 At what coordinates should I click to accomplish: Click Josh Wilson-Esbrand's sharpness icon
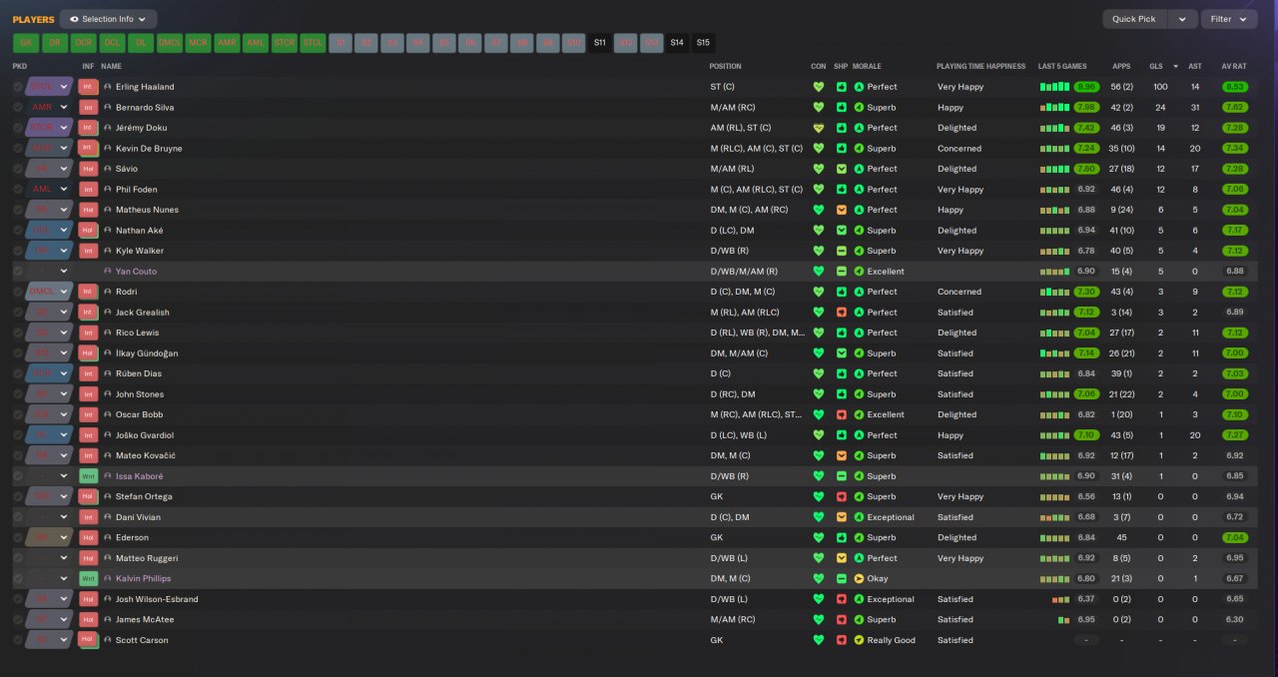(842, 599)
